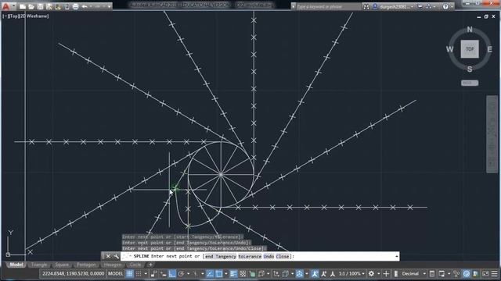Switch to the Square layout tab
Screen dimensions: 501x281
[62, 265]
